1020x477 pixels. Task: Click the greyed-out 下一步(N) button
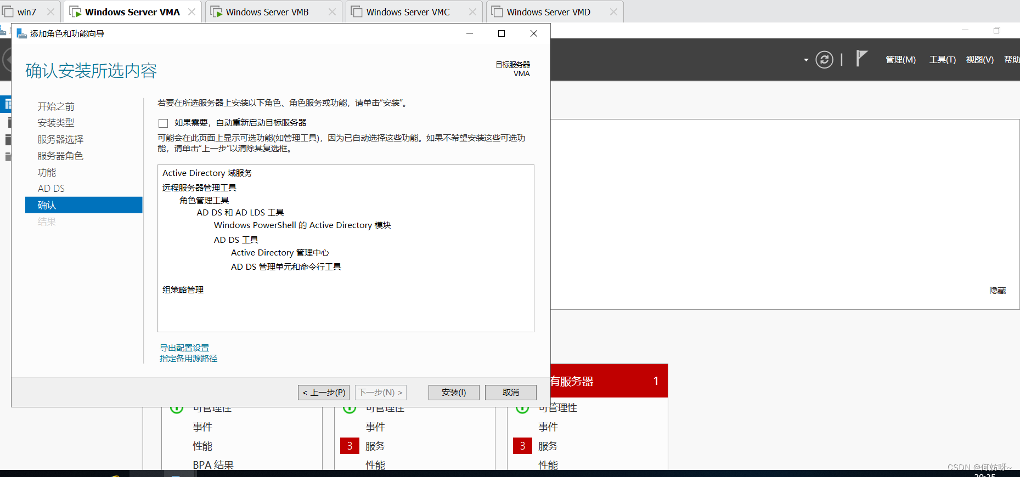tap(381, 393)
